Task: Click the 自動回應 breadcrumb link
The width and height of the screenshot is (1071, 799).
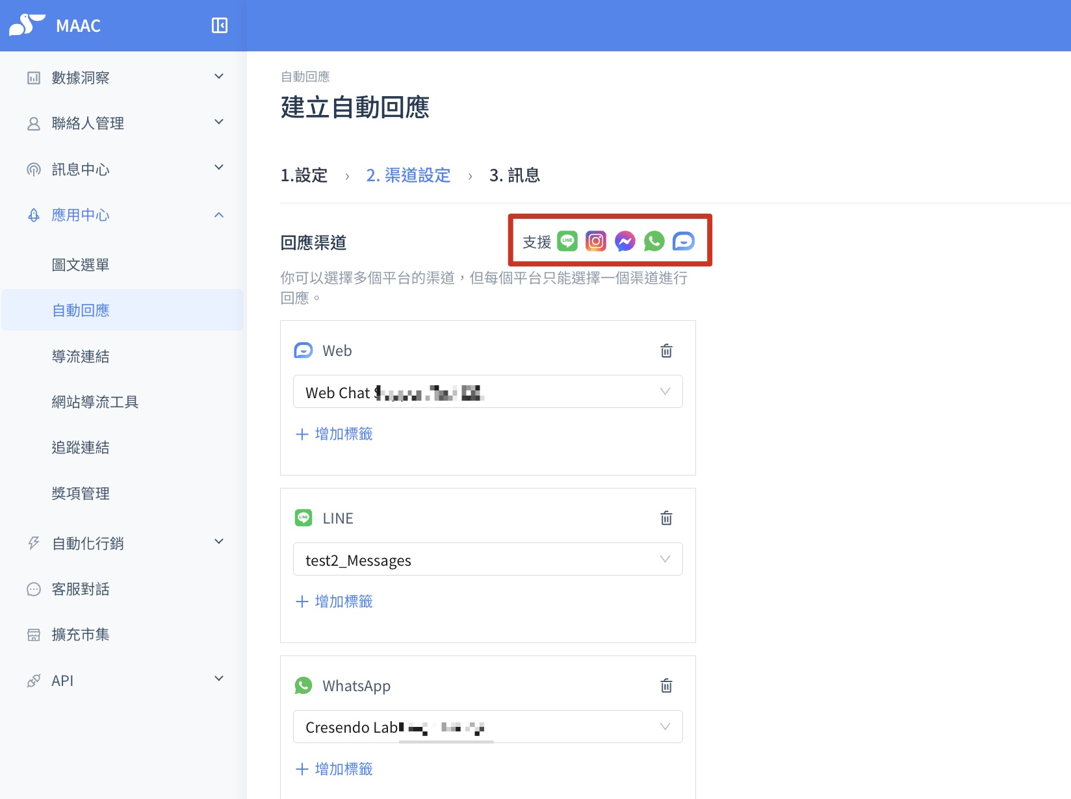Action: [305, 77]
